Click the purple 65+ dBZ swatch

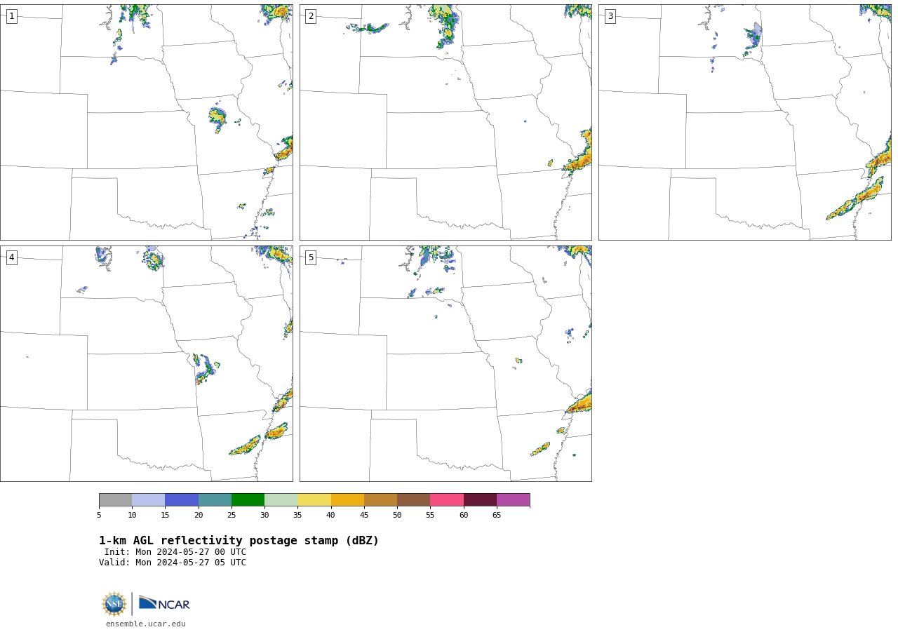pyautogui.click(x=514, y=499)
